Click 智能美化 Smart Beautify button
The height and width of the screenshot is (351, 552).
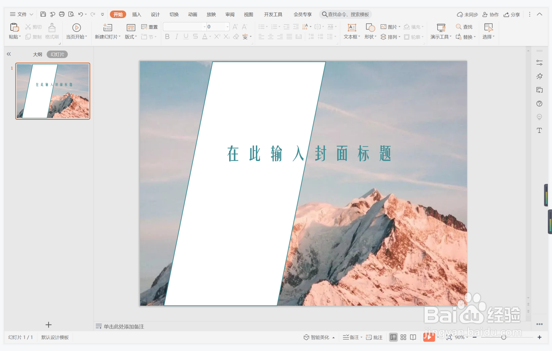coord(319,337)
